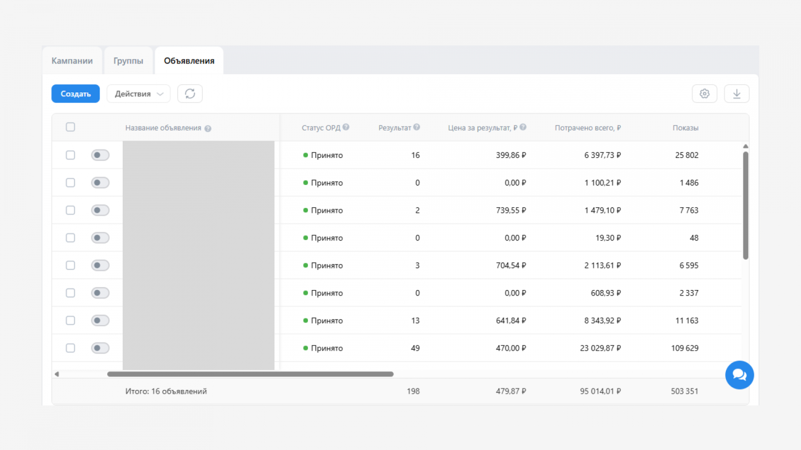
Task: Open table settings gear icon
Action: [704, 93]
